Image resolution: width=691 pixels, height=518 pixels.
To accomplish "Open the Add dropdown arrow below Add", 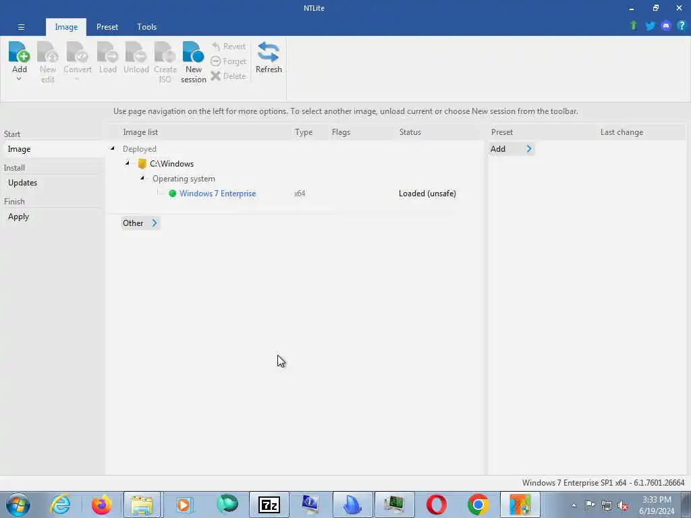I will point(19,79).
